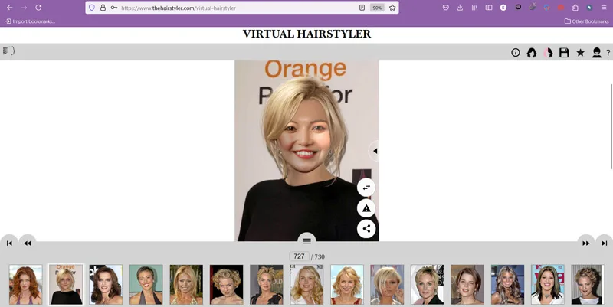The width and height of the screenshot is (613, 307).
Task: Open the model face profile icon
Action: point(597,52)
